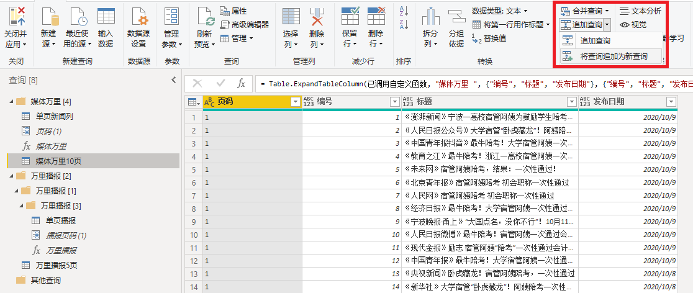
Task: Open the 发布日期 column filter dropdown
Action: point(671,102)
